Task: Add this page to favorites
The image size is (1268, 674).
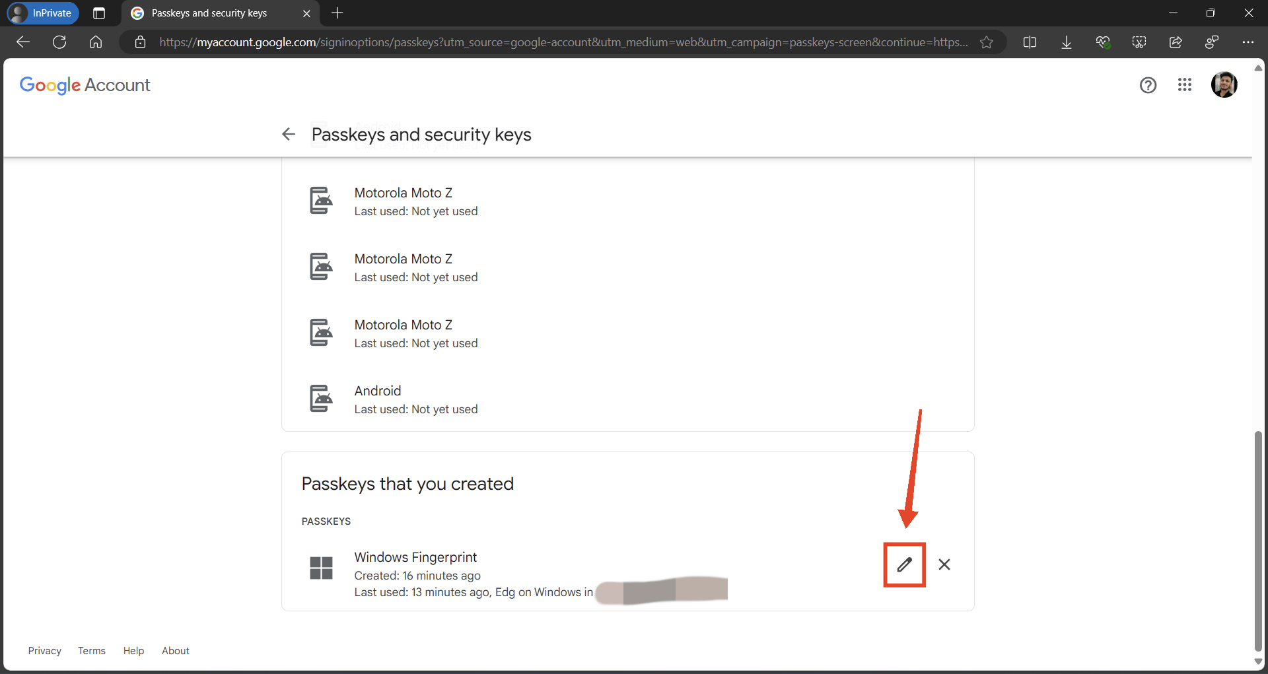Action: click(x=986, y=42)
